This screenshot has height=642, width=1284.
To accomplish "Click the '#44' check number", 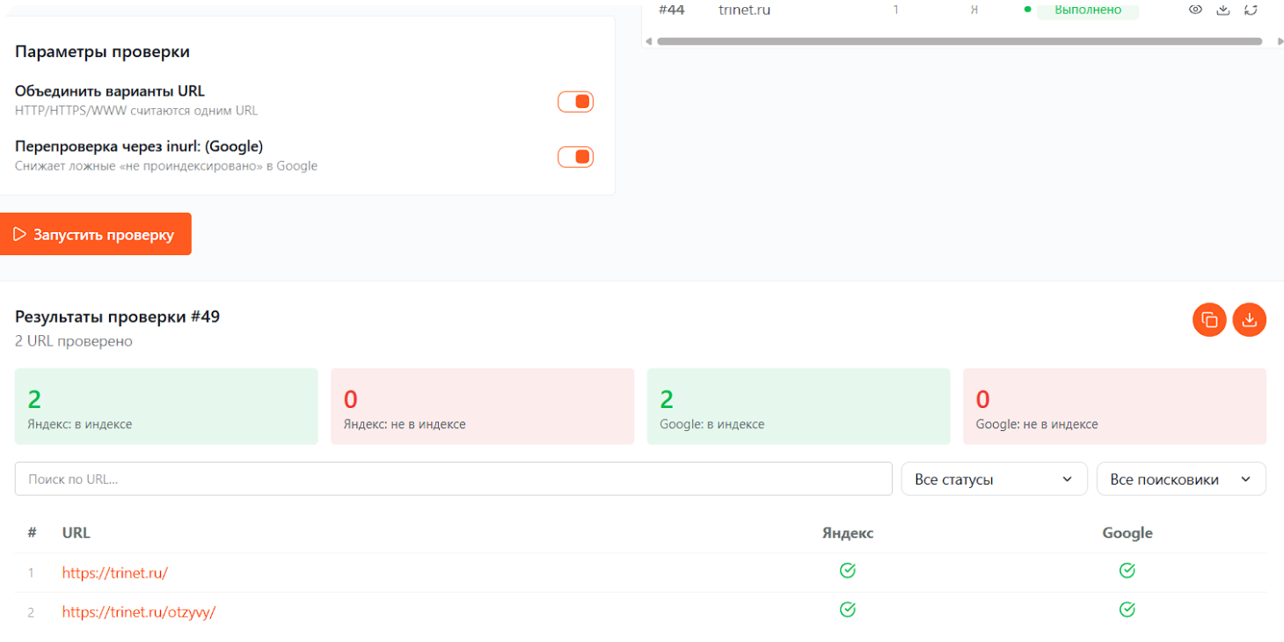I will click(x=672, y=10).
